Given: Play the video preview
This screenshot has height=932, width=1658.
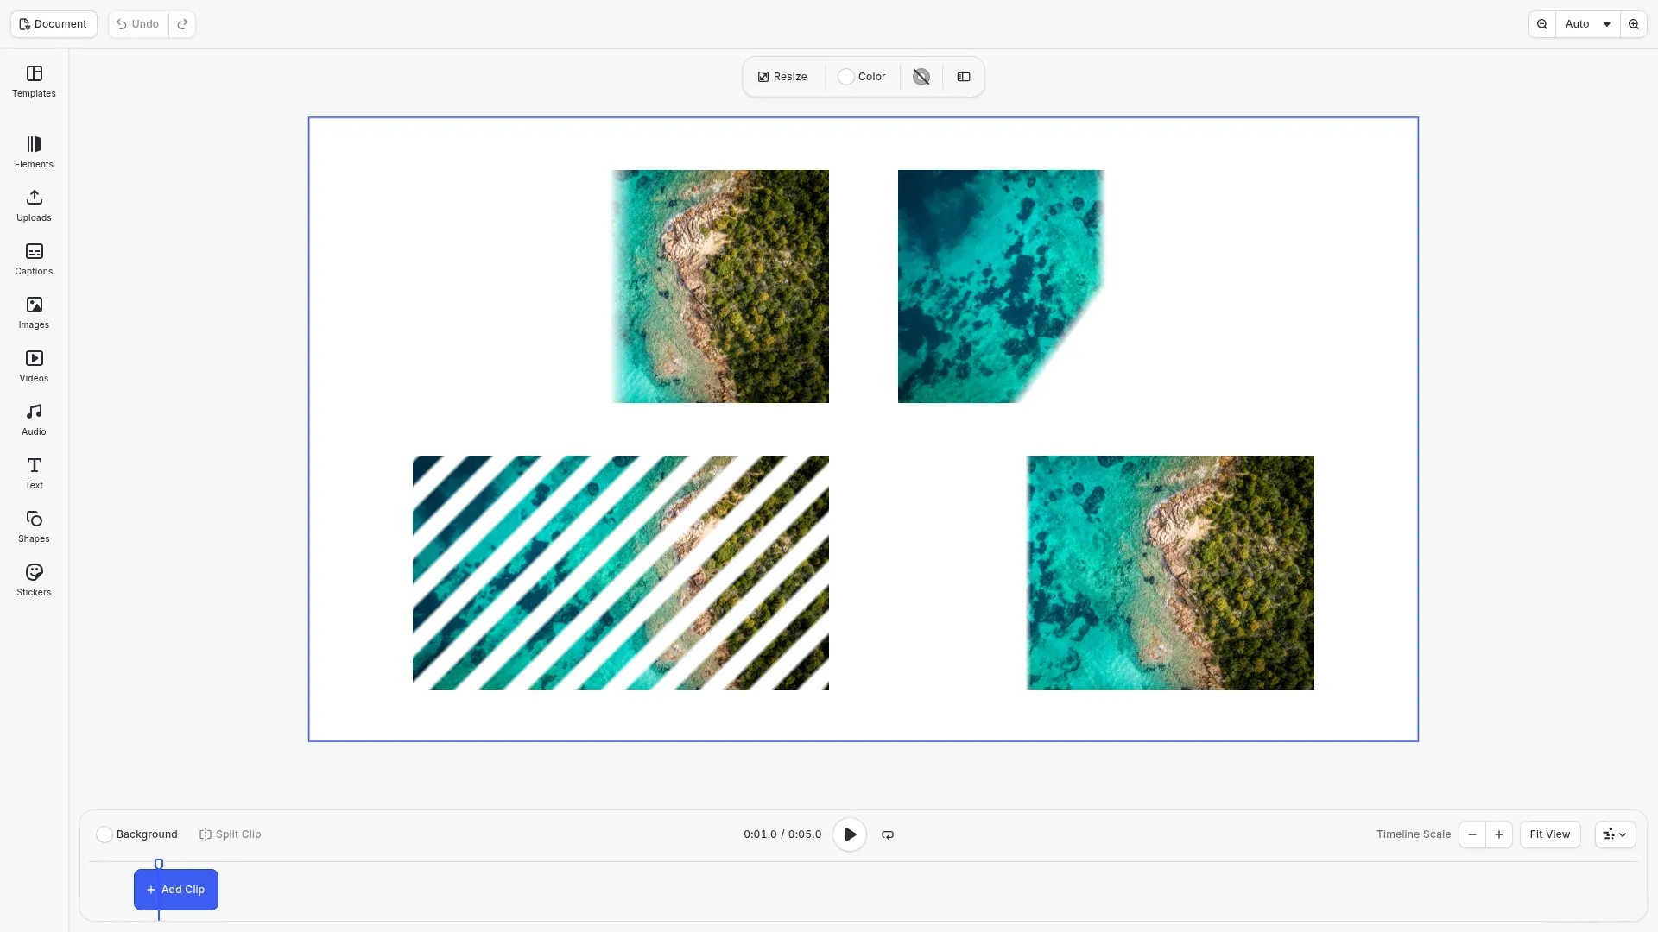Looking at the screenshot, I should click(850, 834).
